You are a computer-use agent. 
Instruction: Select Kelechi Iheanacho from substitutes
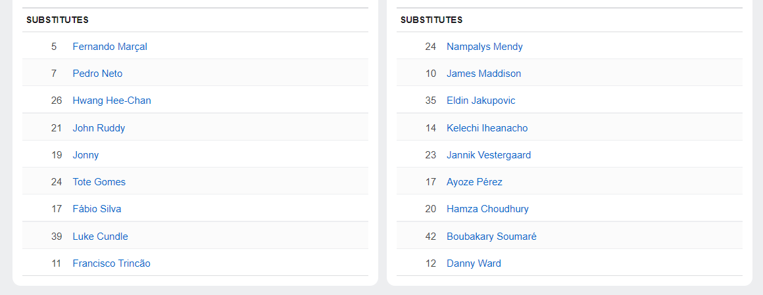(487, 128)
